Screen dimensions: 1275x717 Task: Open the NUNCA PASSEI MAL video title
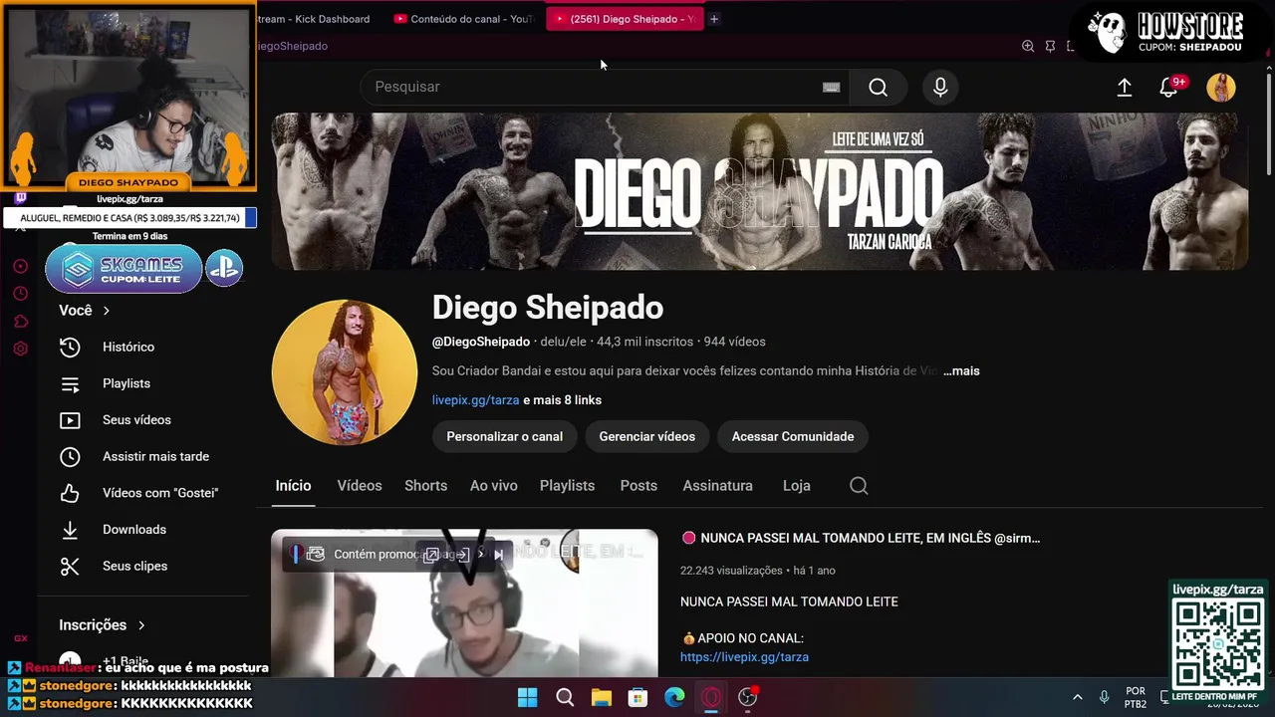(x=870, y=539)
